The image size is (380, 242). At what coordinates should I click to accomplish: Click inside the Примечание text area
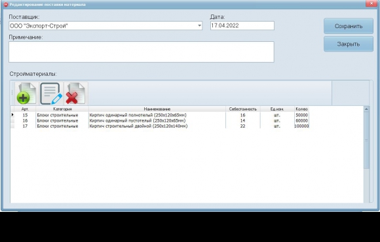pyautogui.click(x=142, y=52)
